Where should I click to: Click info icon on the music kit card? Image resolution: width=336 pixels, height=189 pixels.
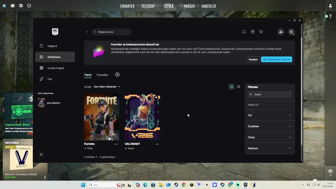[x=45, y=177]
